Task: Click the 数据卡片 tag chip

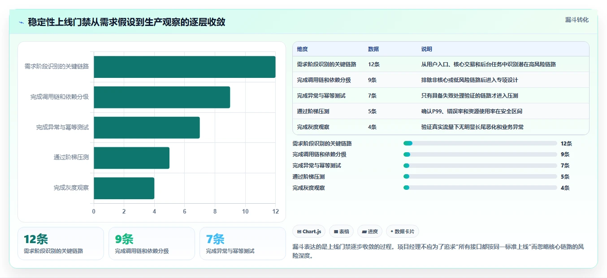Action: [x=403, y=231]
